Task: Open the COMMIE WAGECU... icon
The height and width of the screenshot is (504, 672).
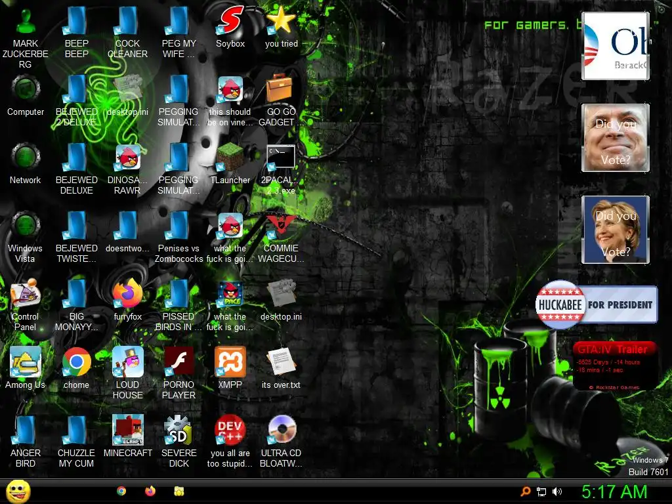Action: coord(280,226)
